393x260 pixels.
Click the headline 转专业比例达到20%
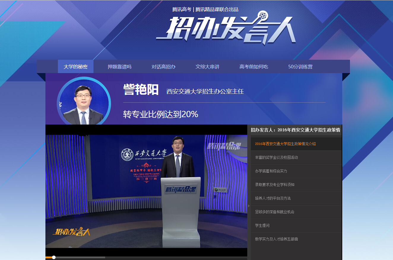(x=161, y=114)
